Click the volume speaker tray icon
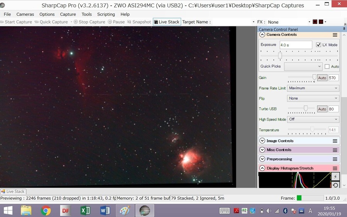Screen dimensions: 347x217 (x=269, y=211)
